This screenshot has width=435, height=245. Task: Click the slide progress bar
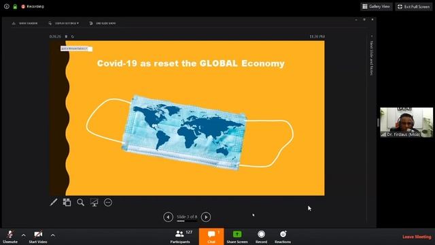187,221
